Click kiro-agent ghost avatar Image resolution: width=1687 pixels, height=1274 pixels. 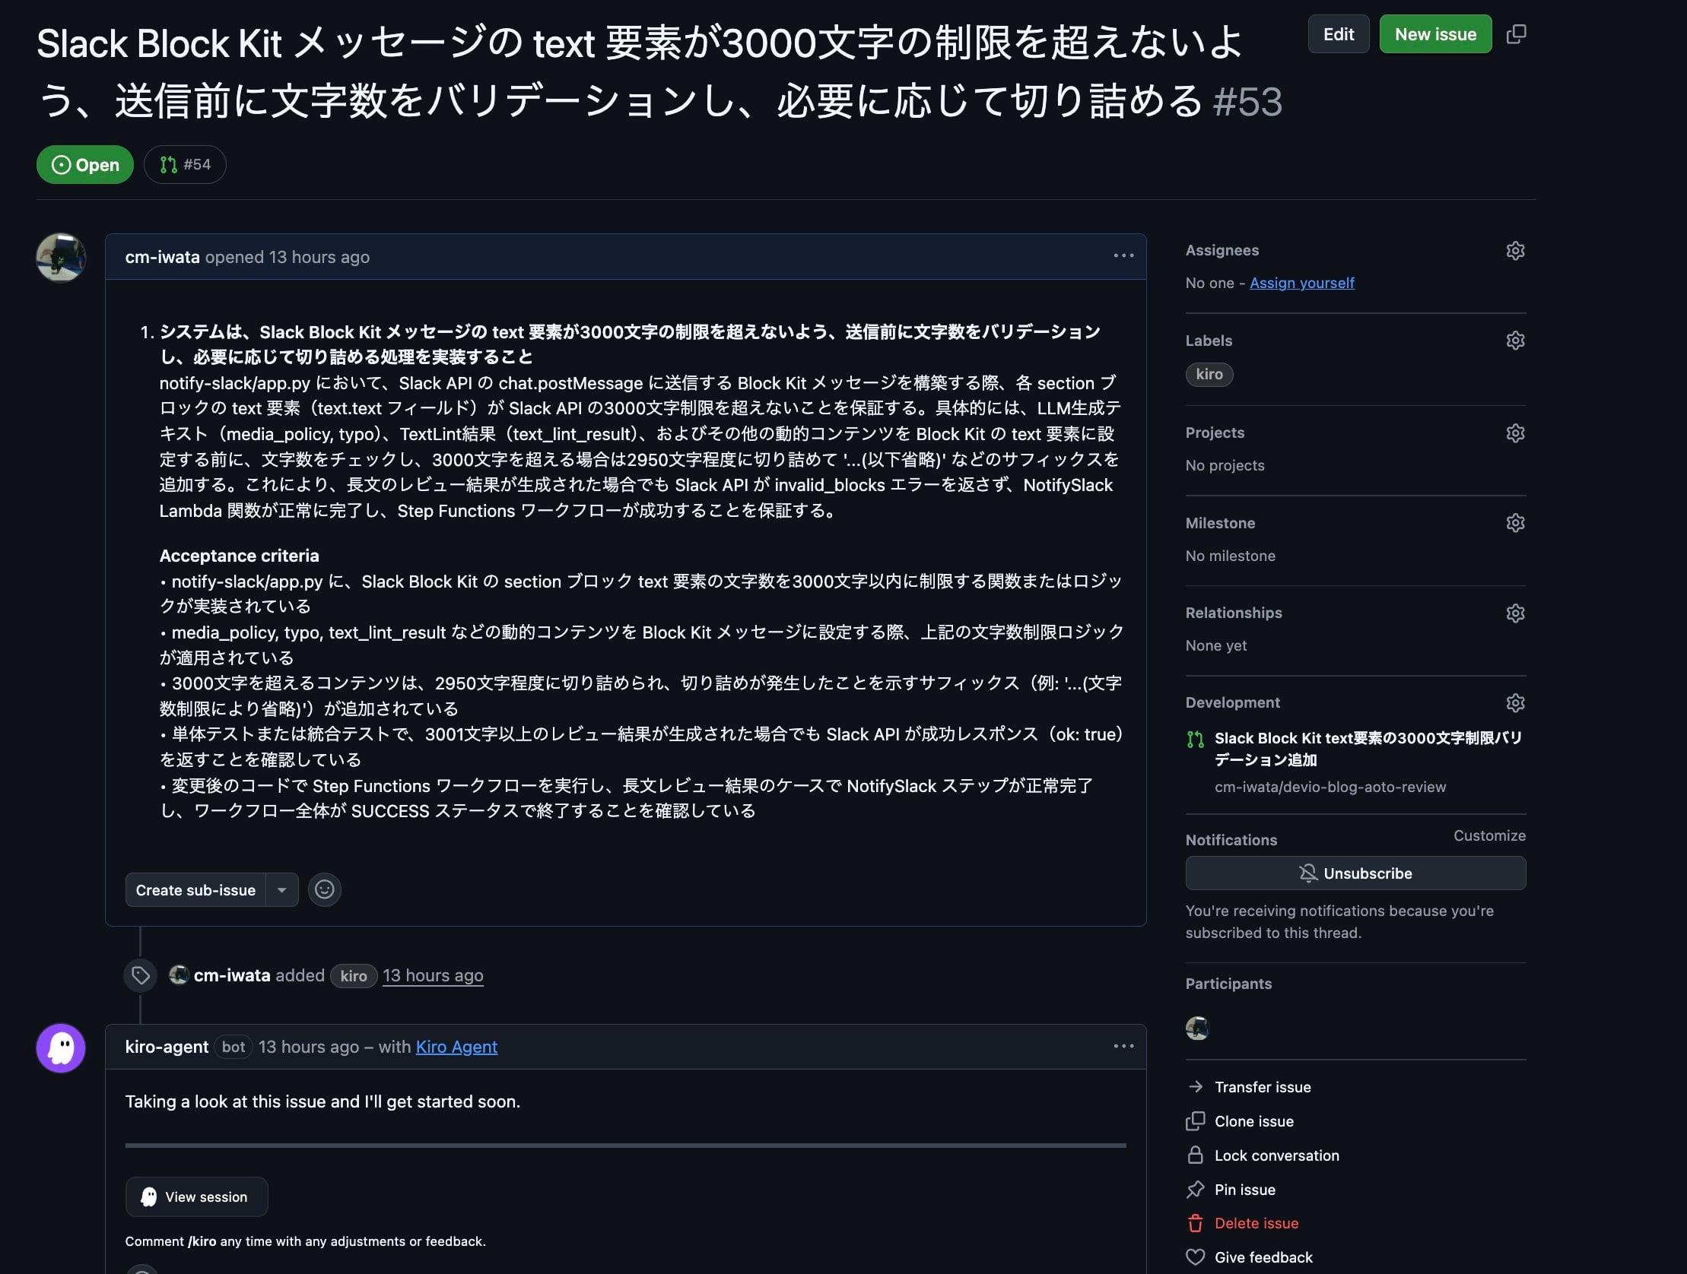[61, 1048]
